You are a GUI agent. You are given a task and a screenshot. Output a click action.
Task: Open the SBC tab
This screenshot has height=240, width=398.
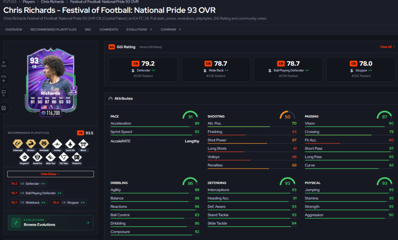click(88, 29)
